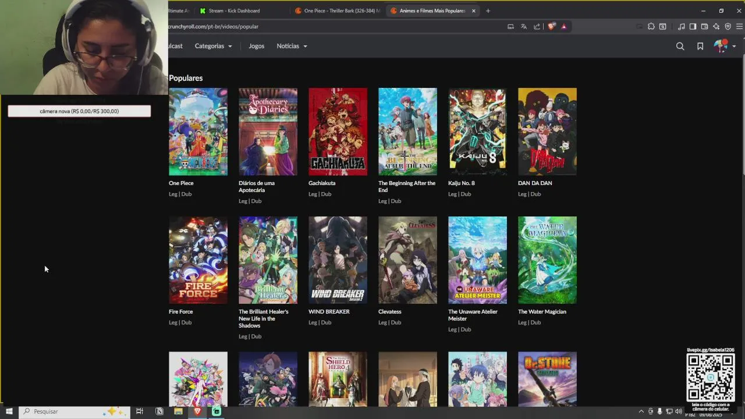Viewport: 745px width, 419px height.
Task: Click the crunchyroll.com address bar
Action: [x=335, y=26]
